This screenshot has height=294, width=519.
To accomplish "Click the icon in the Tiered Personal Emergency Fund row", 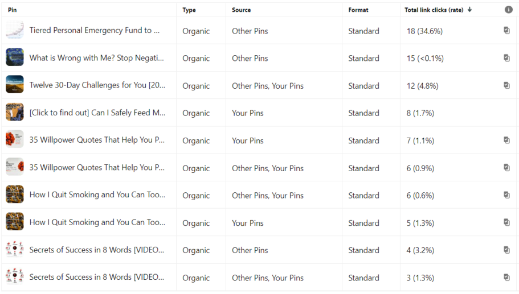I will tap(506, 31).
